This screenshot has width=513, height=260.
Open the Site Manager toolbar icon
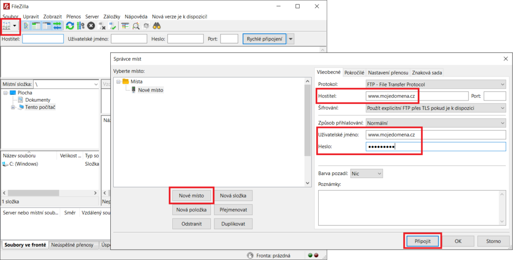coord(7,26)
